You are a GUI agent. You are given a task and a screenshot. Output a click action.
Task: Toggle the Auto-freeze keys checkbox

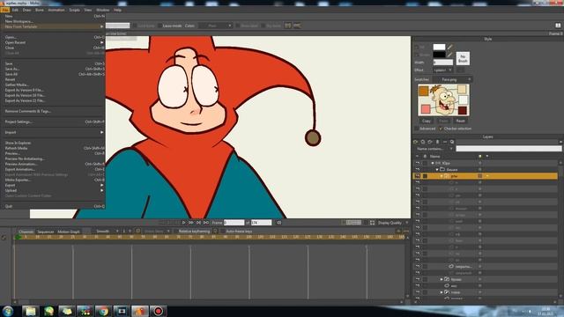tap(223, 232)
